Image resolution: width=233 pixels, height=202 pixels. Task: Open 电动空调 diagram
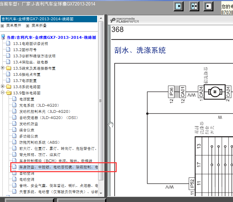click(x=27, y=180)
